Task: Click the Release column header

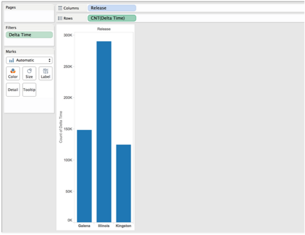Action: [x=104, y=29]
